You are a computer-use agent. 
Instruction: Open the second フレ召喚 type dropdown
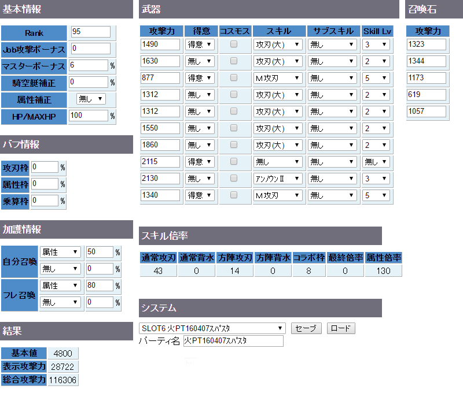pyautogui.click(x=60, y=302)
